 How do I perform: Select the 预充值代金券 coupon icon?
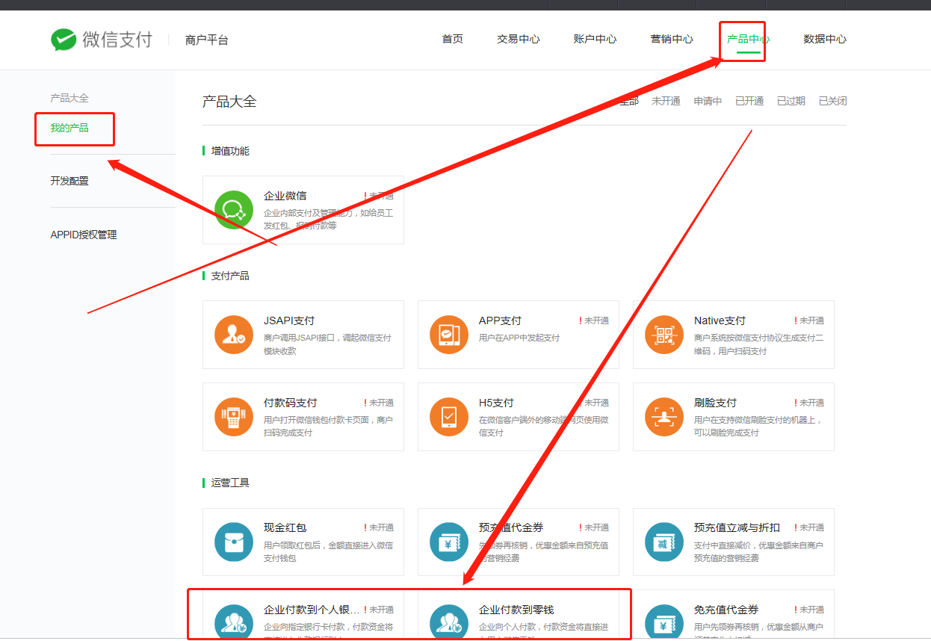(449, 542)
